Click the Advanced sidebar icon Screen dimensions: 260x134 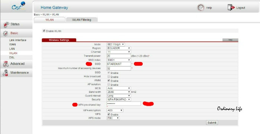(6, 64)
